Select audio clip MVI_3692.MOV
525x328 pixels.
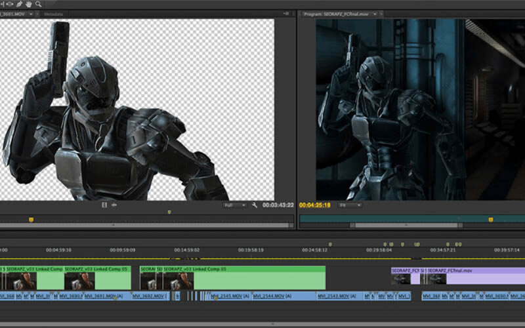tap(150, 296)
